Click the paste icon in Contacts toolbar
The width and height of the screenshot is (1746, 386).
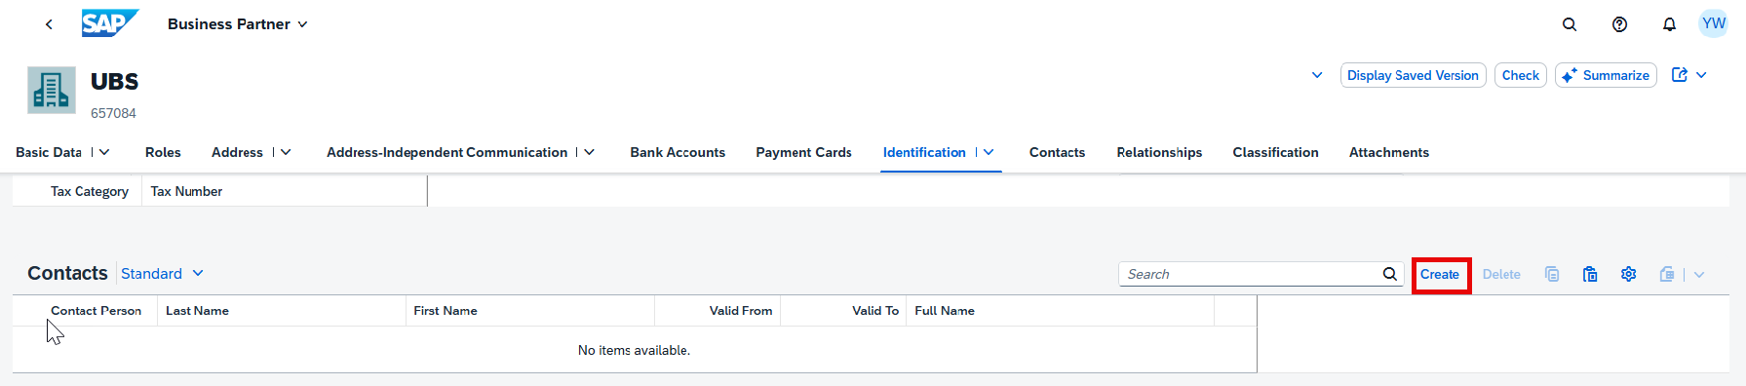pyautogui.click(x=1590, y=274)
